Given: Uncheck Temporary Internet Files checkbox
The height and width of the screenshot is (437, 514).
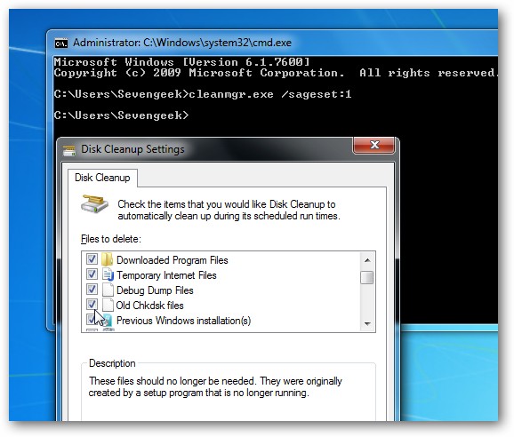Looking at the screenshot, I should 92,274.
